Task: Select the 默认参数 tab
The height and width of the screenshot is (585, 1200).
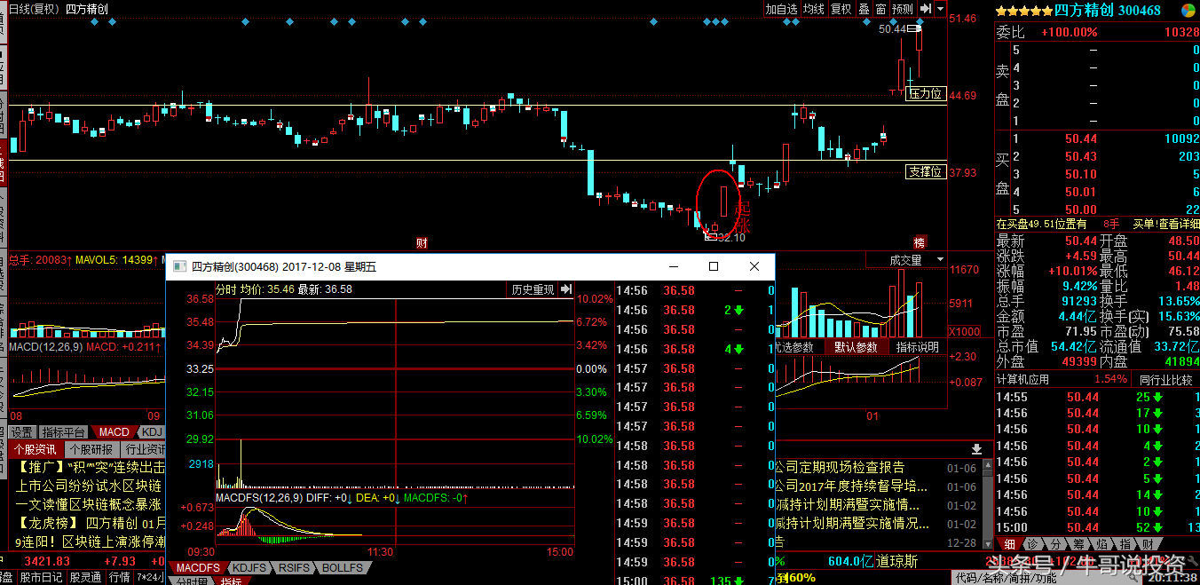Action: click(x=856, y=347)
